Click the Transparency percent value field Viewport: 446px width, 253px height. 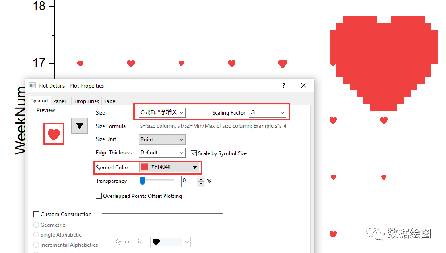[189, 181]
